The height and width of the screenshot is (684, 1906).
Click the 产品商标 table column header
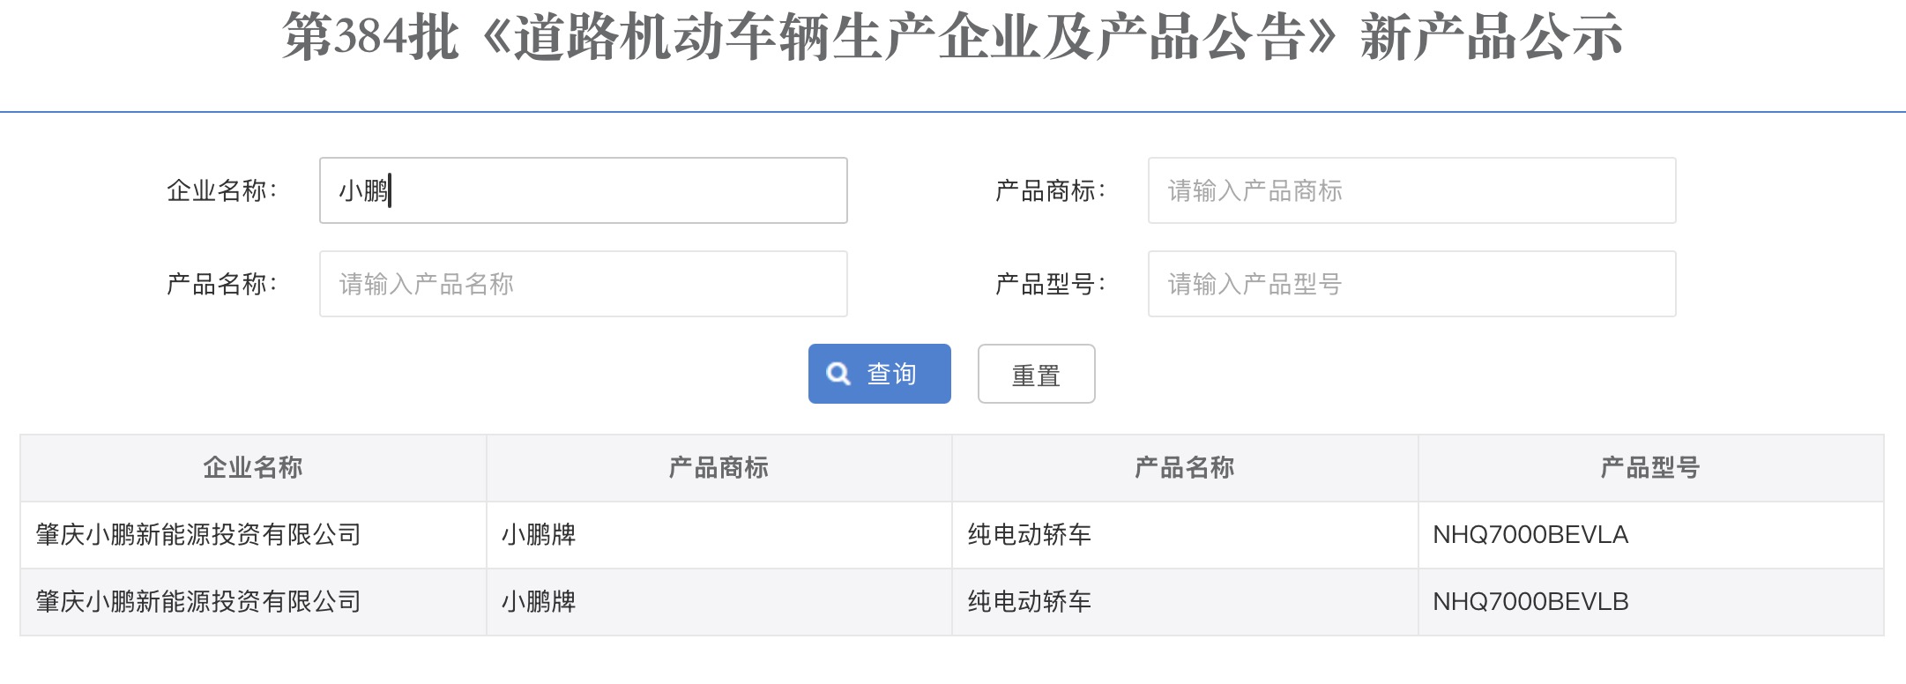click(718, 467)
